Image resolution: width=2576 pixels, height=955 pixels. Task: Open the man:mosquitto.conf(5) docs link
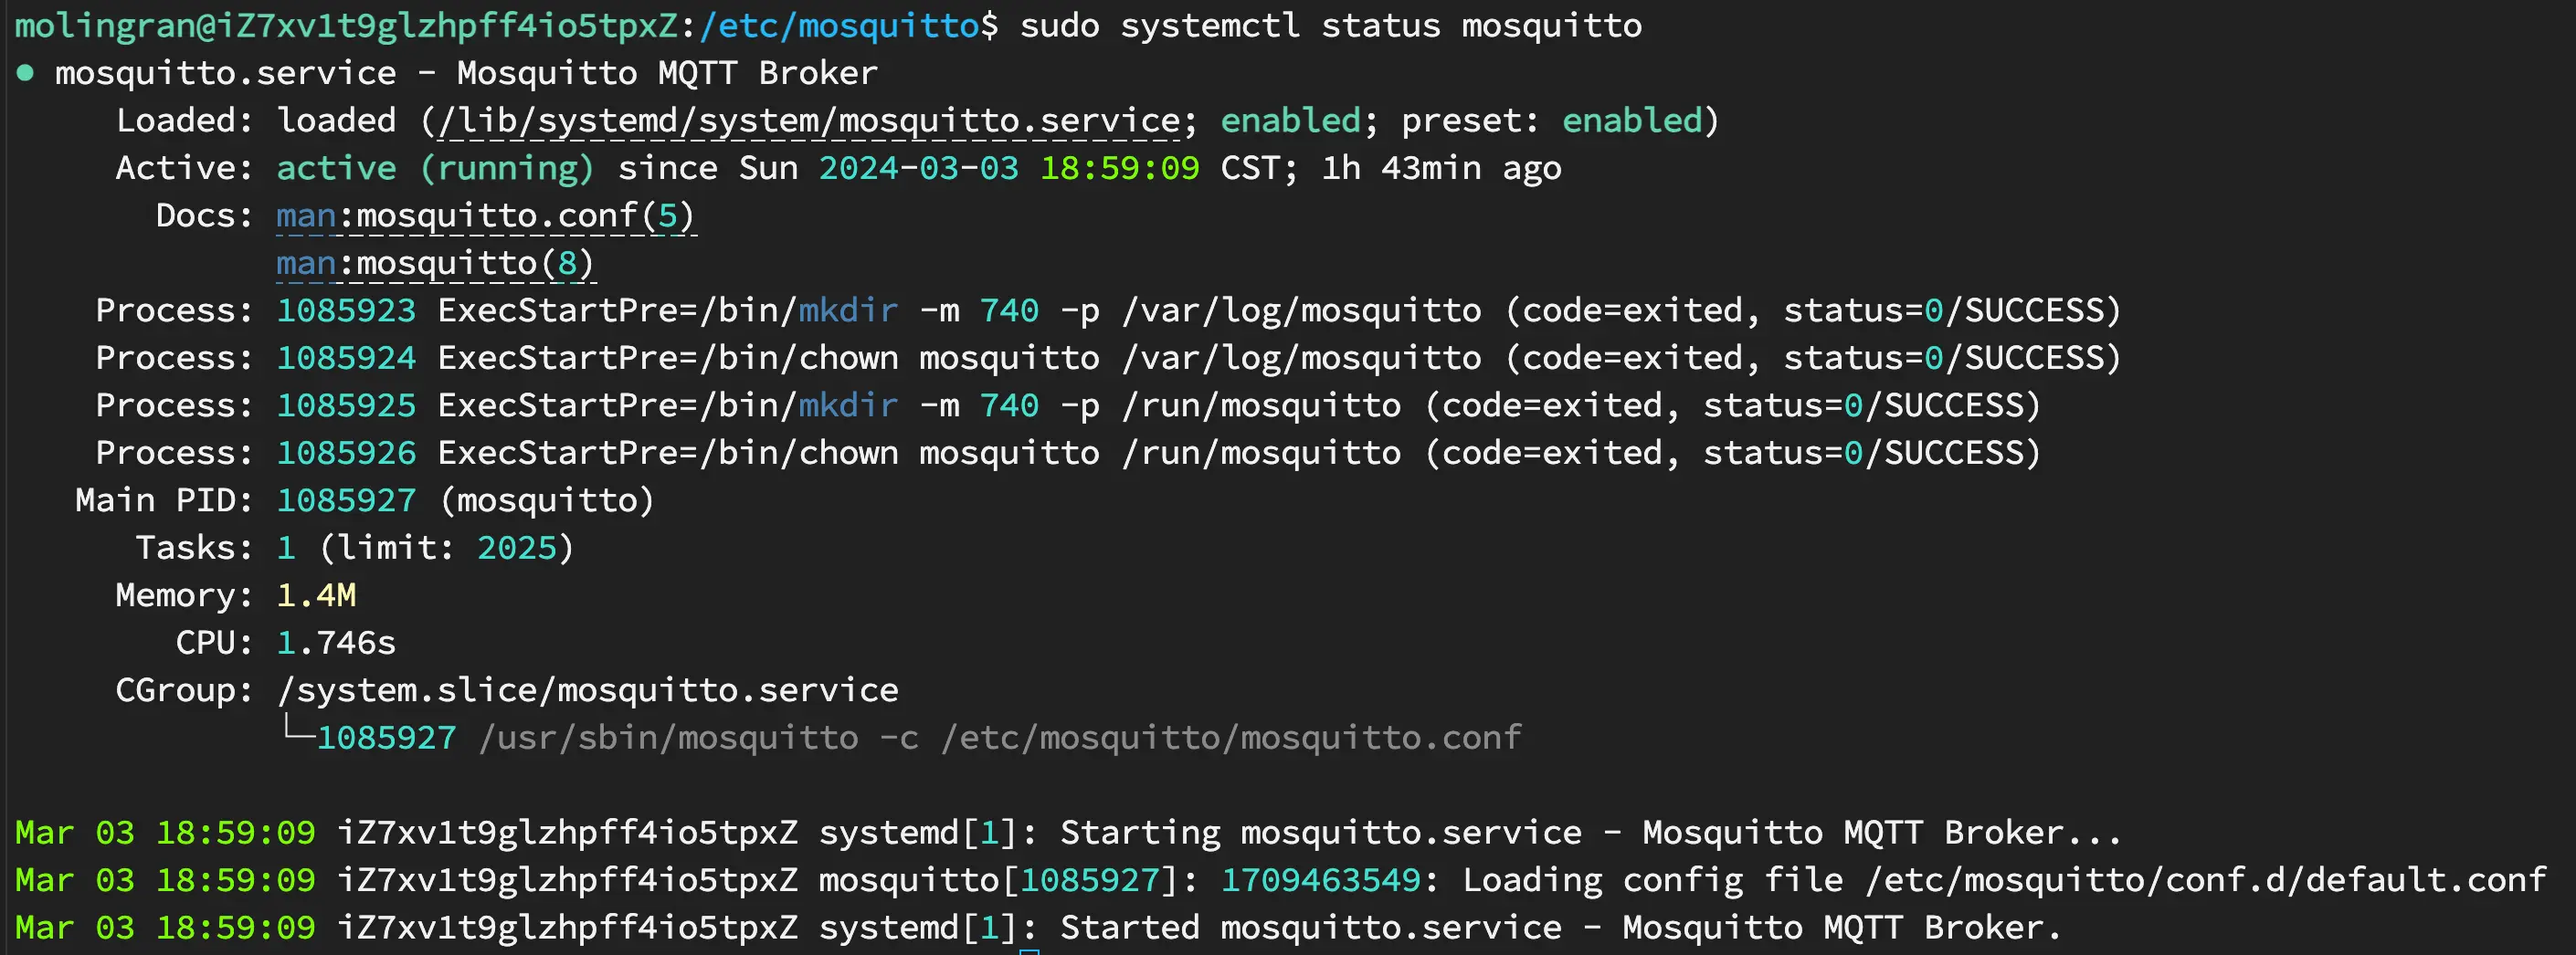[x=485, y=216]
